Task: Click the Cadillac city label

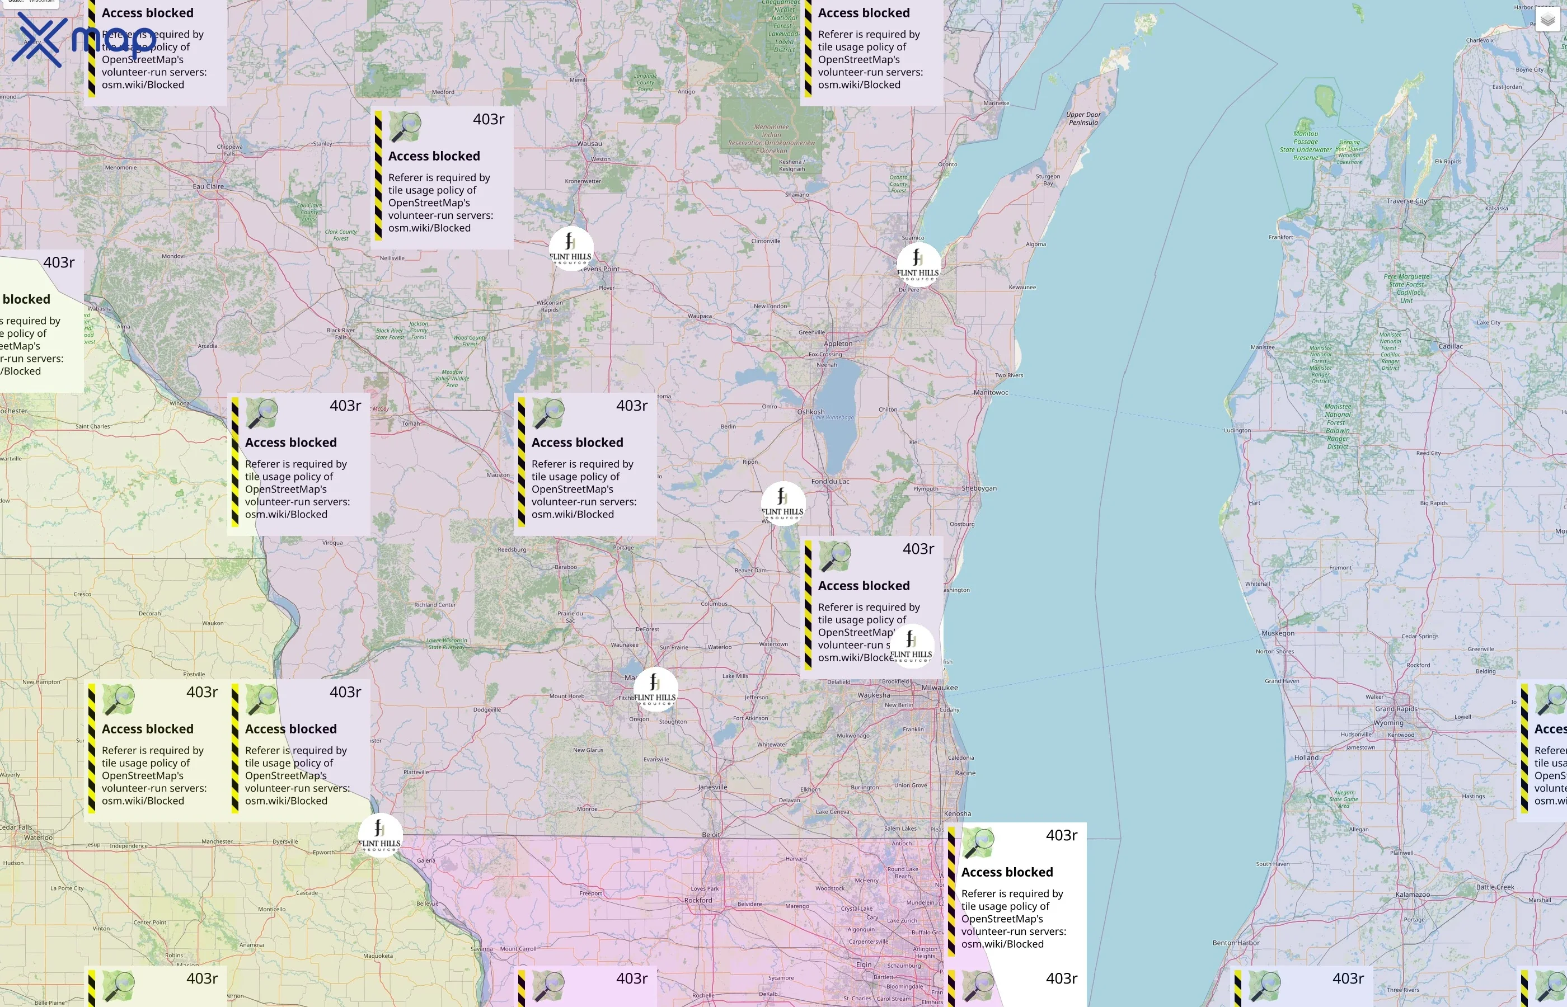Action: tap(1451, 346)
